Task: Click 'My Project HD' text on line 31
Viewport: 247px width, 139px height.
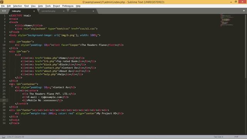Action: click(107, 113)
